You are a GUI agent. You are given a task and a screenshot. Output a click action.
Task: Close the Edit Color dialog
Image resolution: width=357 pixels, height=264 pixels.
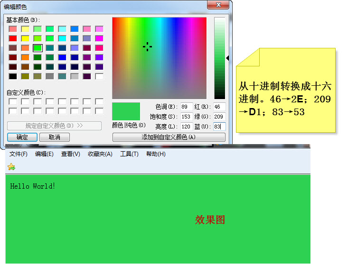[x=218, y=5]
